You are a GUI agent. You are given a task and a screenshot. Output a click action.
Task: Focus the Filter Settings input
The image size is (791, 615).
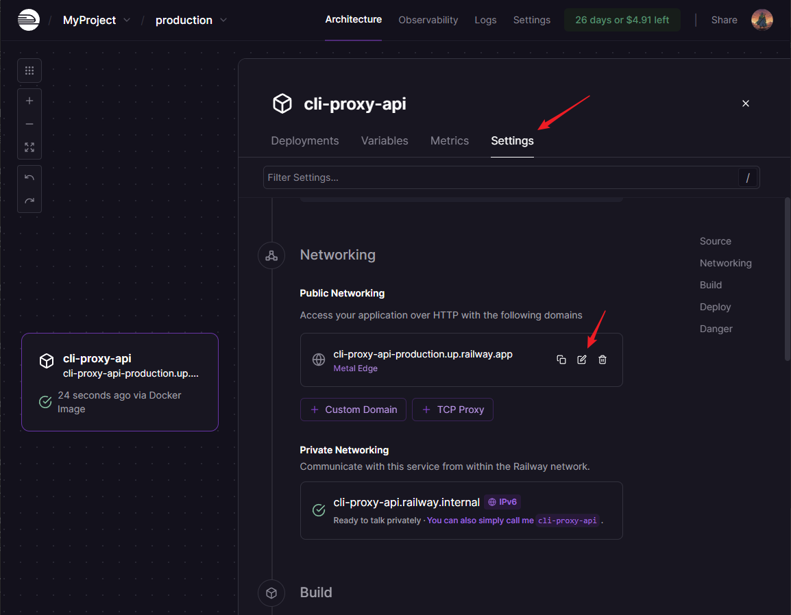[x=500, y=177]
